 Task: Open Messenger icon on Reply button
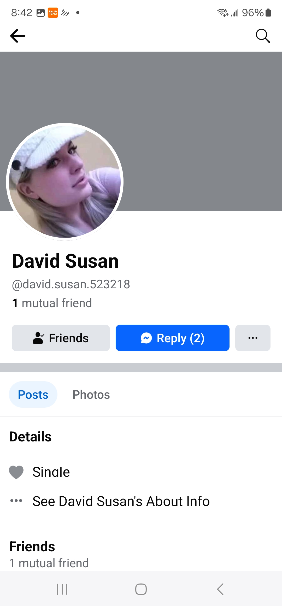click(x=146, y=338)
